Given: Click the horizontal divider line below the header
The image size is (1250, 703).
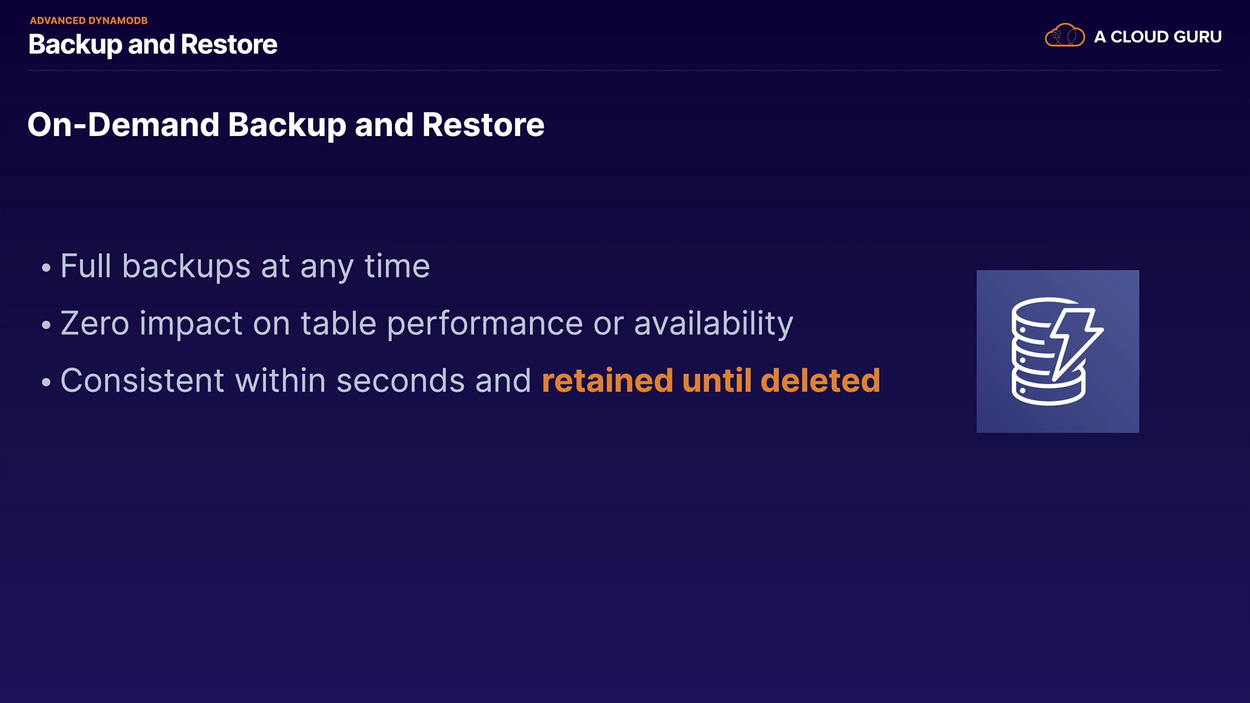Looking at the screenshot, I should (625, 70).
